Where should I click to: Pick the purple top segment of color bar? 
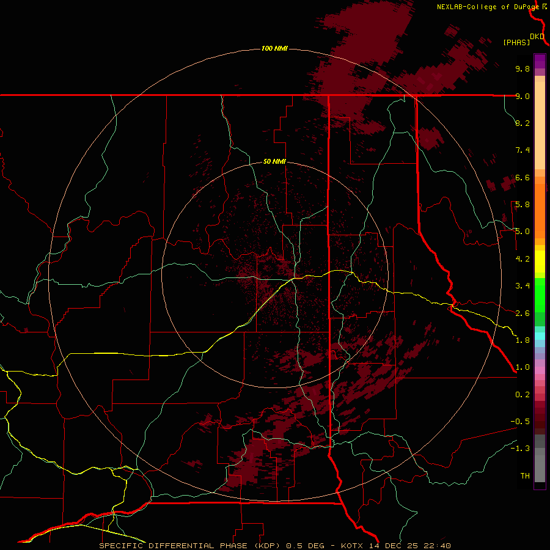pos(540,61)
